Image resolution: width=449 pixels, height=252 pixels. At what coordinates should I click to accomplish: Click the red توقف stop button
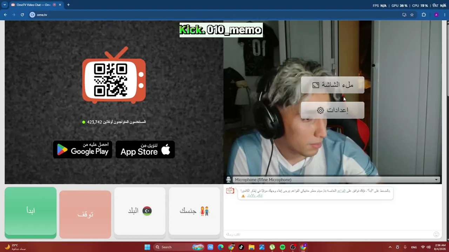pos(85,214)
